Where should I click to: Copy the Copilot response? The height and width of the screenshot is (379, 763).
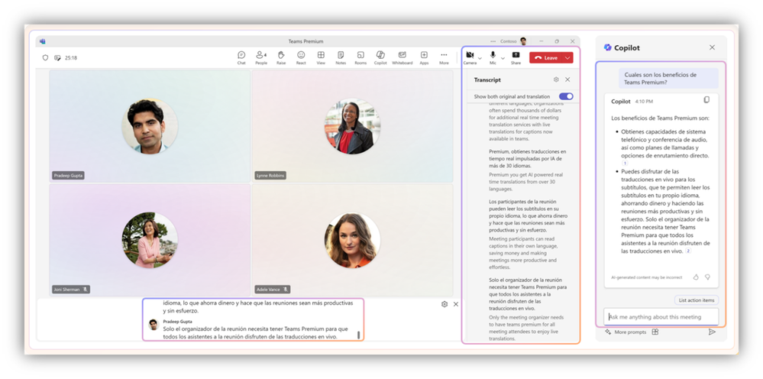(706, 100)
